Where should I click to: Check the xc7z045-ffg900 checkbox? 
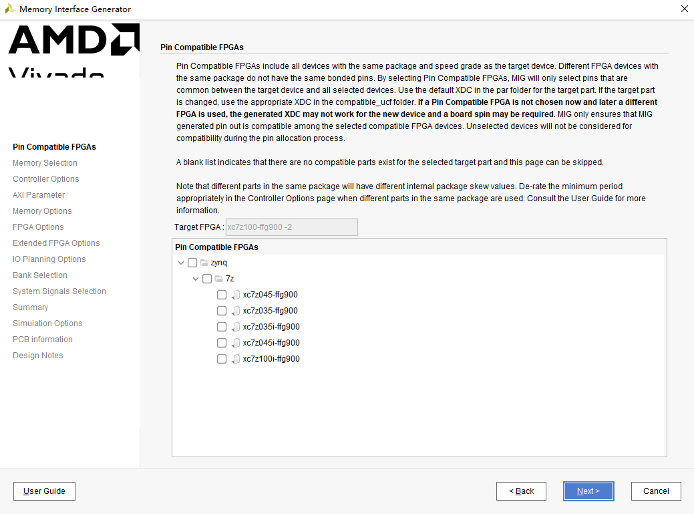pos(222,295)
